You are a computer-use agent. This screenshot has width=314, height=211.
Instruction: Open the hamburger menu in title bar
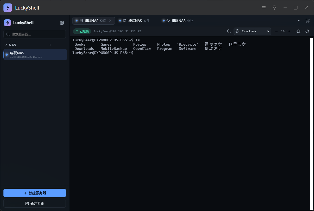point(264,8)
